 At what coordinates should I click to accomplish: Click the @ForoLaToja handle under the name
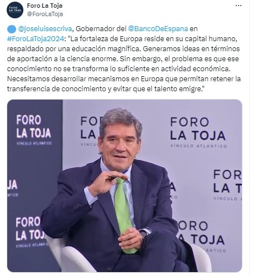point(45,14)
